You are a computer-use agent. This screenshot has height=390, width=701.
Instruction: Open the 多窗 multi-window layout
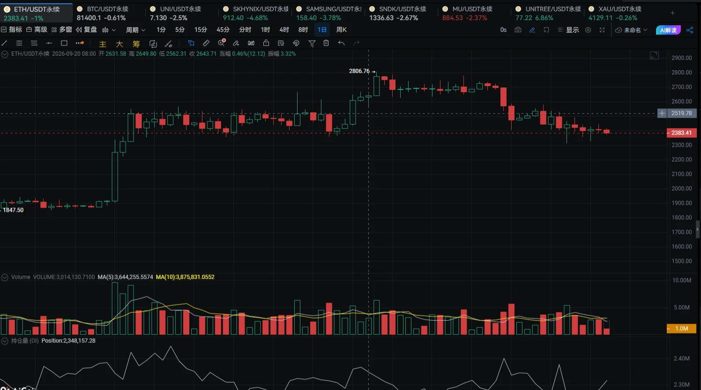point(61,29)
